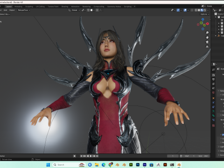
Task: Switch to the Compositing workspace tab
Action: pos(99,7)
